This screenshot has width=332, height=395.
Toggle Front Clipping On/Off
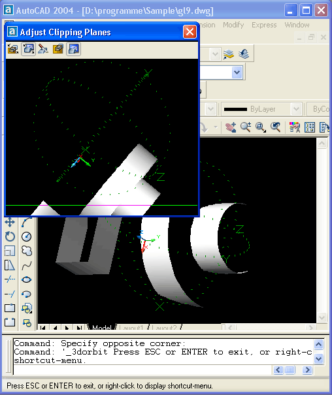58,49
